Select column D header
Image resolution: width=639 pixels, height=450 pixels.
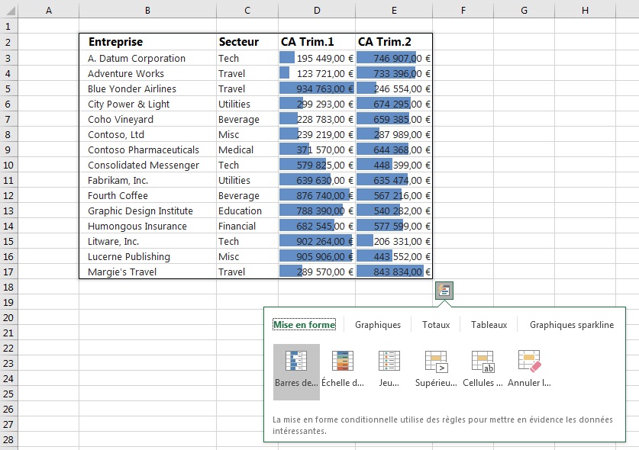tap(317, 10)
